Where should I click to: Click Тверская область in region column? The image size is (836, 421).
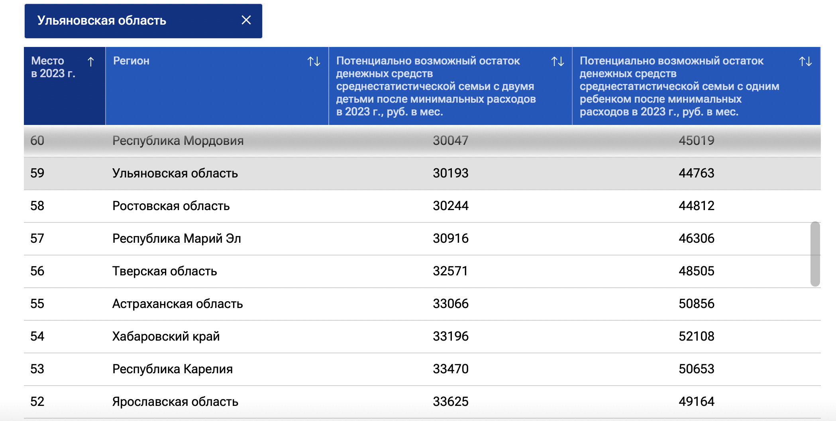(x=165, y=271)
